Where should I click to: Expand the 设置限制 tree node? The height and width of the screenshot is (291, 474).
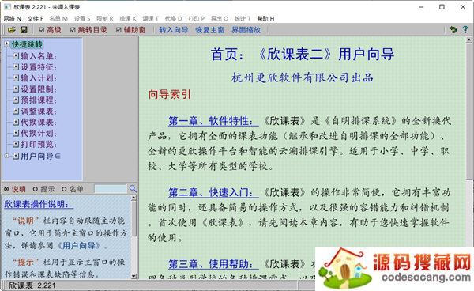click(16, 89)
